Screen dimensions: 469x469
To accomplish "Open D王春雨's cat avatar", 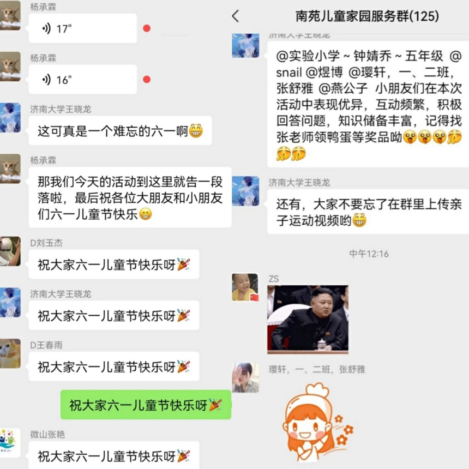I will coord(10,353).
